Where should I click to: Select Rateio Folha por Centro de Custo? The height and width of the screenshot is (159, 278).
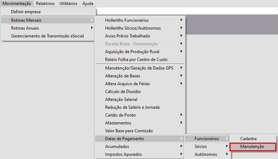136,60
